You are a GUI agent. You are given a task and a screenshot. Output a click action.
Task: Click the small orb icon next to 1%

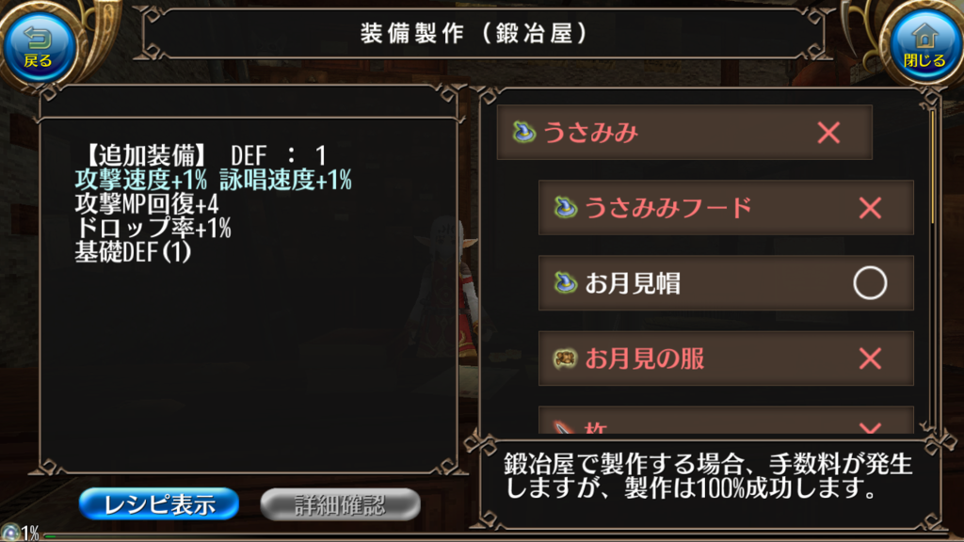9,533
